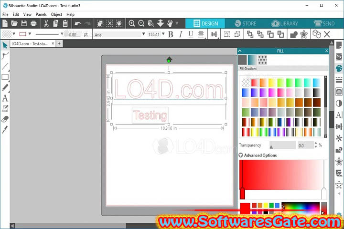Zoom out with the magnifier minus icon
Image resolution: width=344 pixels, height=229 pixels.
click(141, 23)
